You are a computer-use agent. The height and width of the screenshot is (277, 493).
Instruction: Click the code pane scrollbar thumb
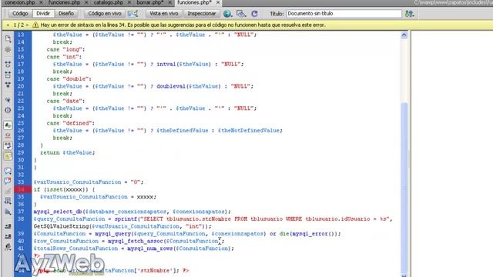click(x=404, y=189)
